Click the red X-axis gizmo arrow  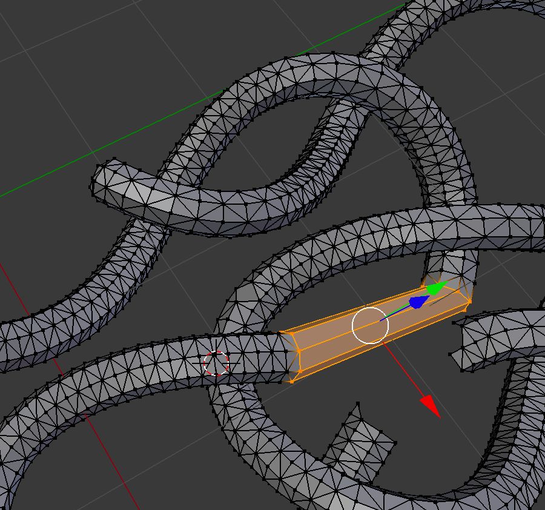point(431,406)
